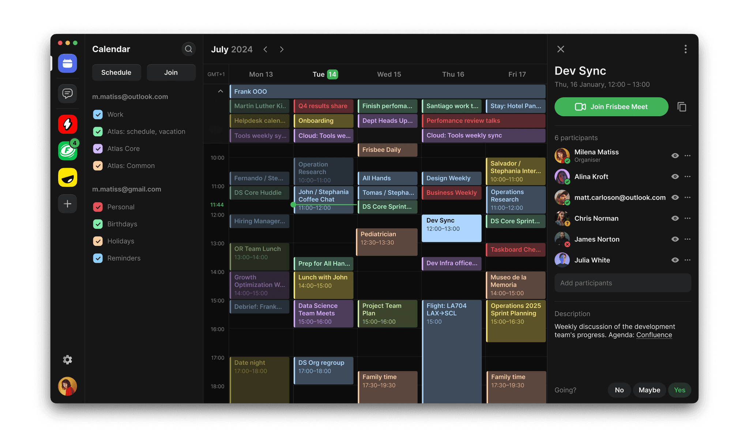Open the settings gear icon
The height and width of the screenshot is (435, 749).
67,360
